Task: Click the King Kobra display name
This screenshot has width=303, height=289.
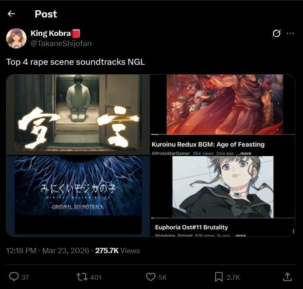Action: click(51, 33)
